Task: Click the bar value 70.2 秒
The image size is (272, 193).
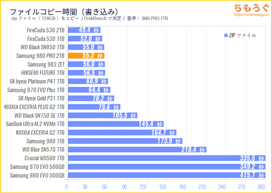Action: click(x=102, y=99)
